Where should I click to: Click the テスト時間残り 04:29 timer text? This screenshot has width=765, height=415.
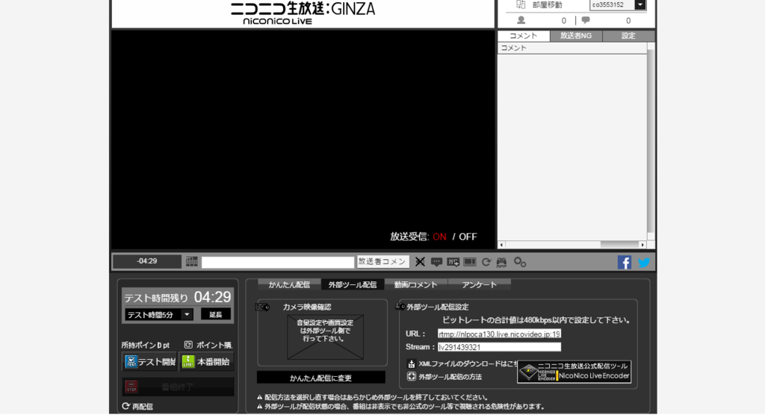178,297
